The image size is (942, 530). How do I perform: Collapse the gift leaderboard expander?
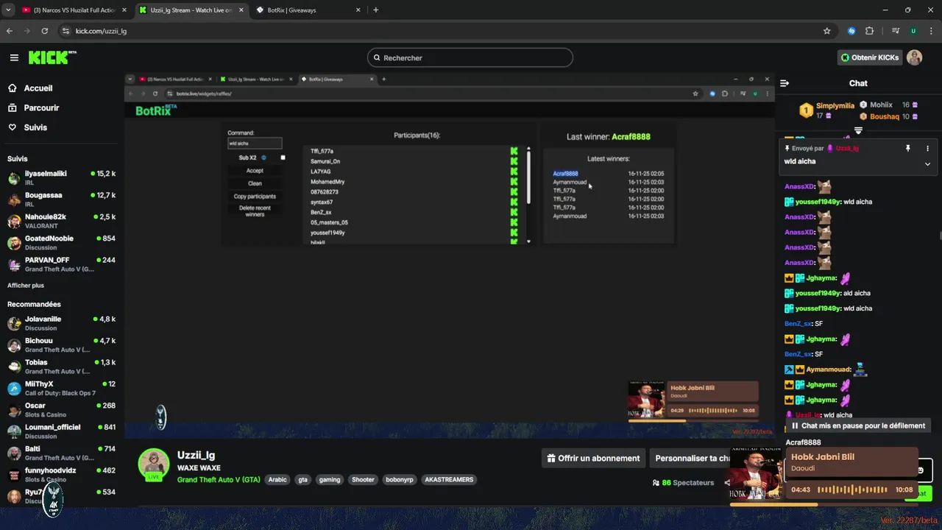pyautogui.click(x=858, y=130)
